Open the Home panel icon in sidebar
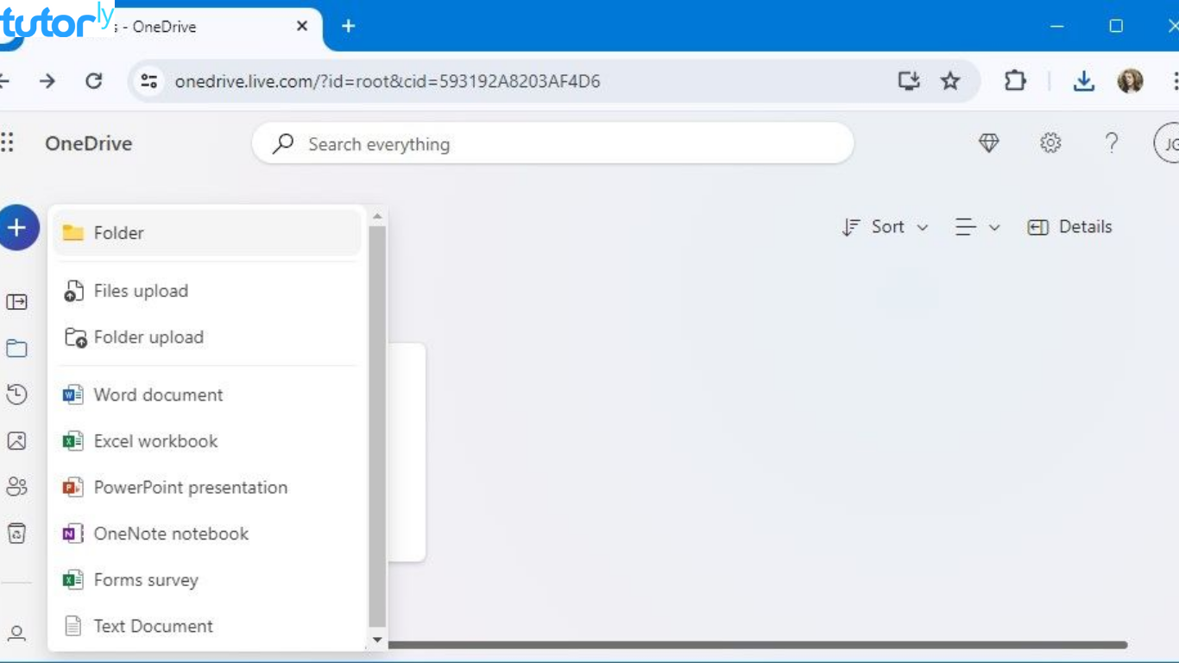 [x=16, y=302]
